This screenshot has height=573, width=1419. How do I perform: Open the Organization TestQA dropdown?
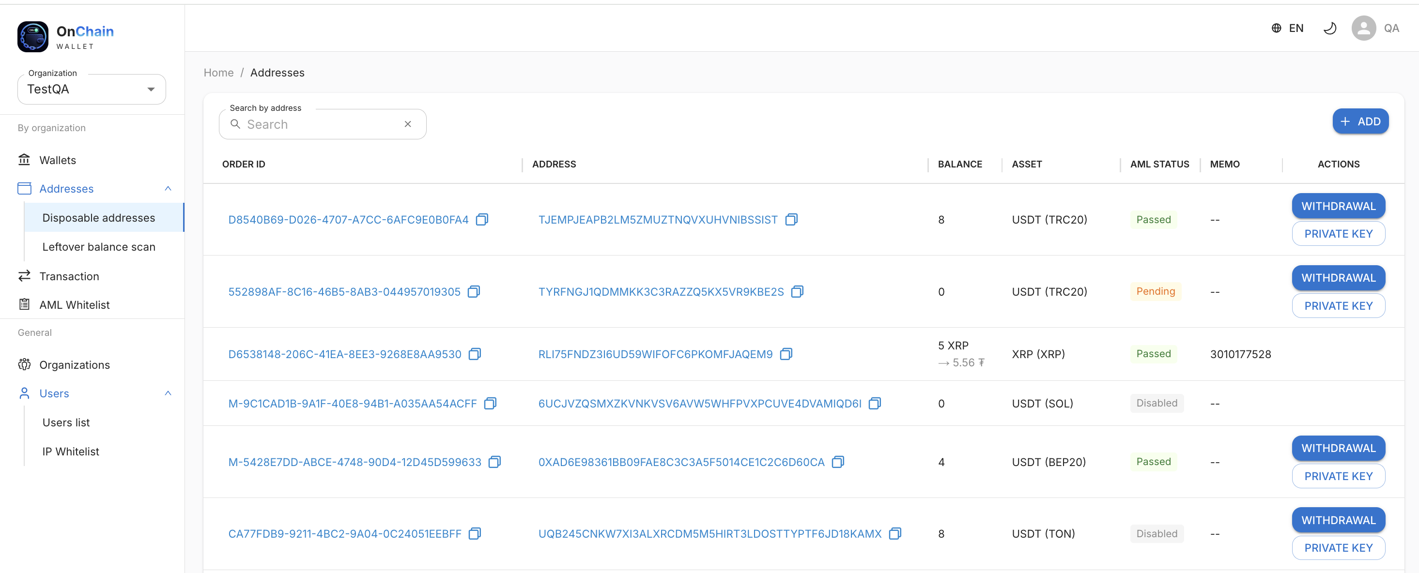pyautogui.click(x=92, y=89)
